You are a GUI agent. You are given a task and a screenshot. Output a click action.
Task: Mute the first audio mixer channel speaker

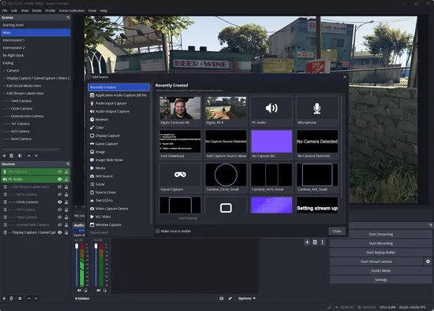[x=79, y=291]
